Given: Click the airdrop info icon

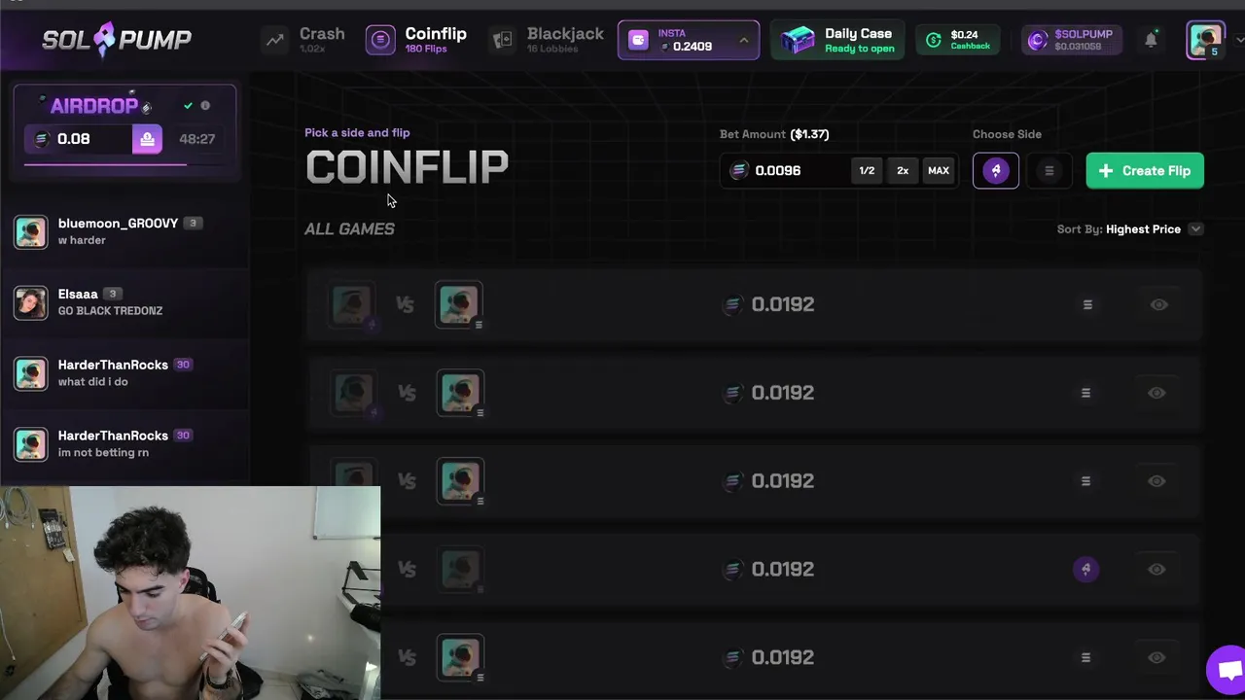Looking at the screenshot, I should pyautogui.click(x=205, y=105).
